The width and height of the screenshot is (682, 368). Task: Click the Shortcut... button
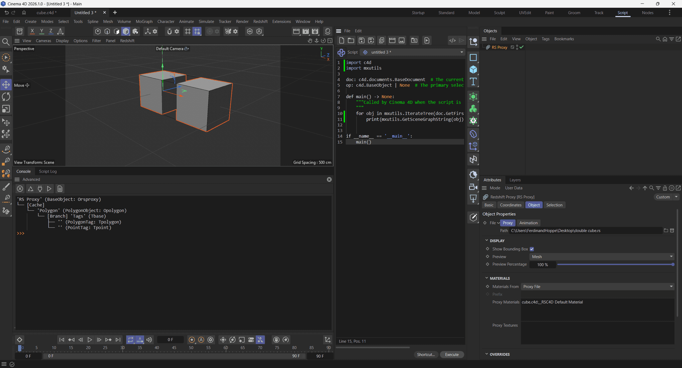(426, 355)
